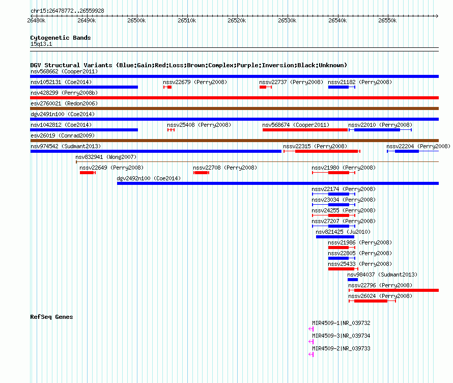Image resolution: width=453 pixels, height=383 pixels.
Task: Click the 26530k ruler tick label
Action: (x=287, y=20)
